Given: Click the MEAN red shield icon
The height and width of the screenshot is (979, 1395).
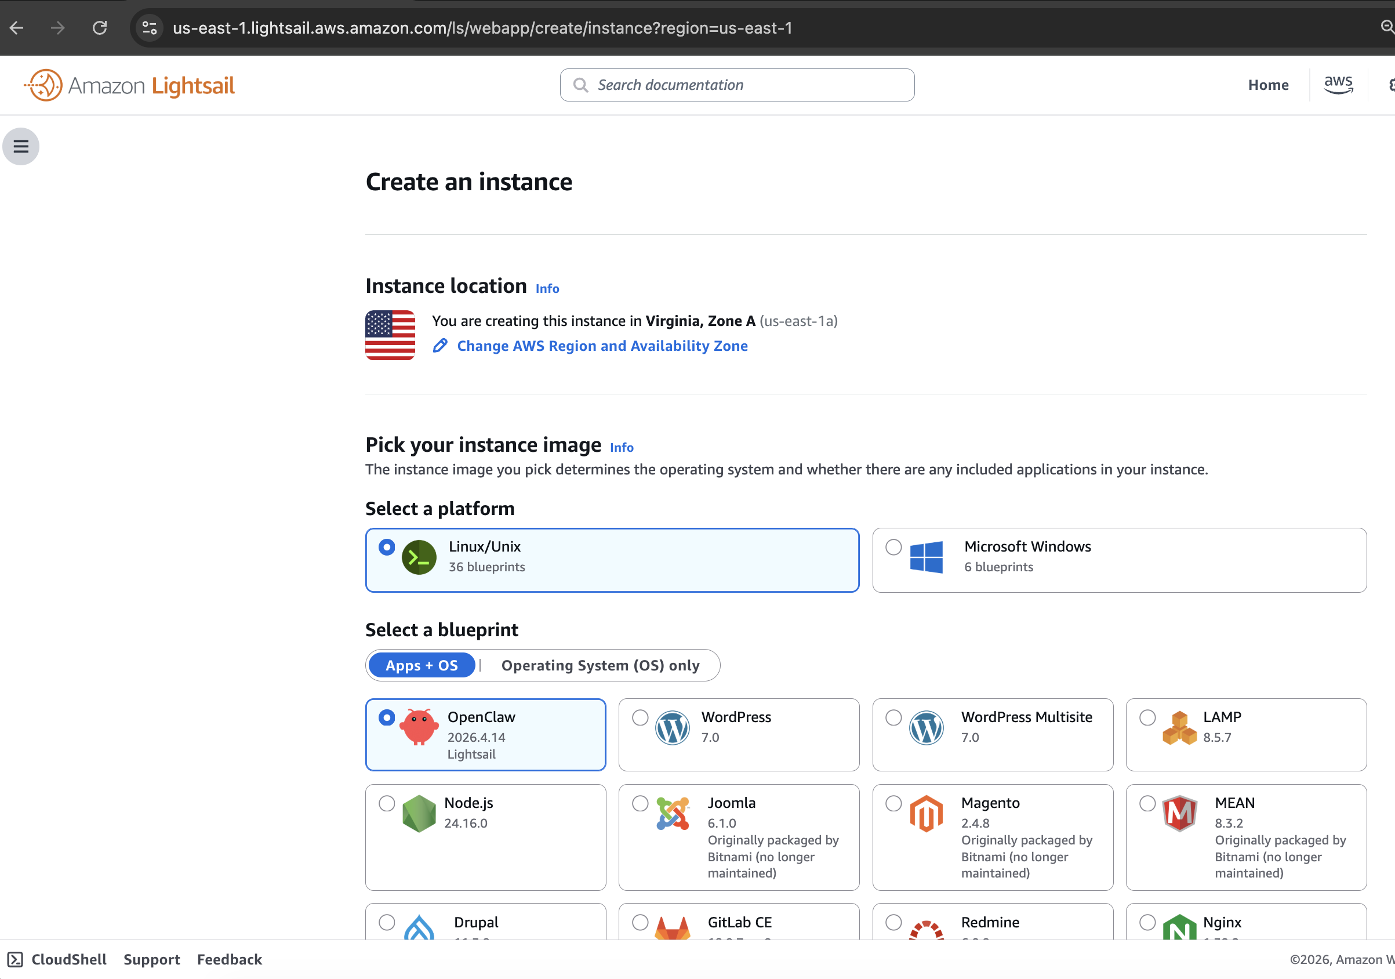Looking at the screenshot, I should click(x=1179, y=813).
